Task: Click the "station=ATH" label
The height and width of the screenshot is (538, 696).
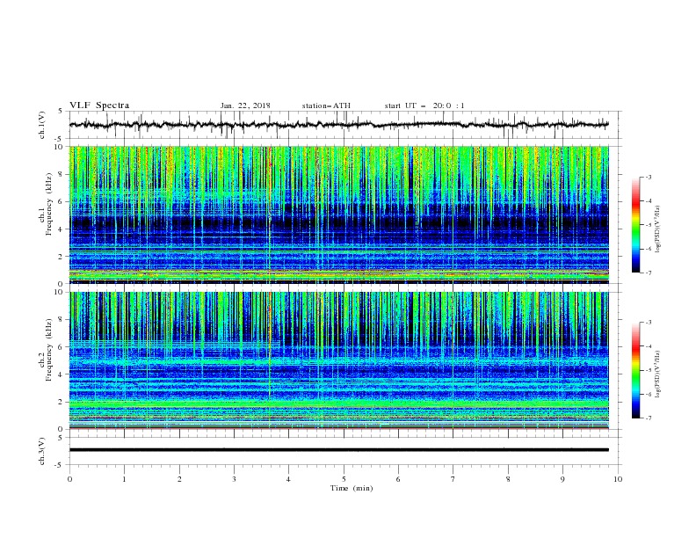Action: point(326,105)
